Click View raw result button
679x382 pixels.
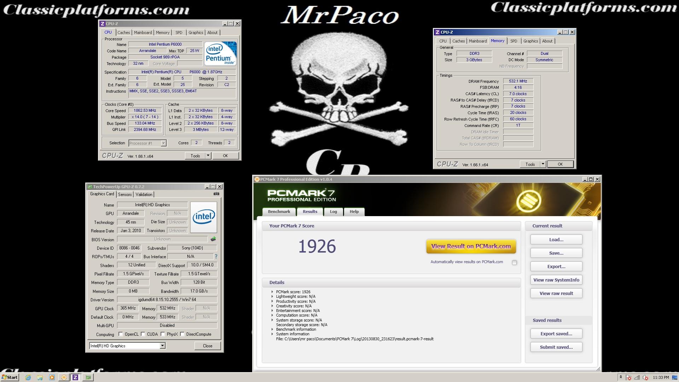coord(556,293)
